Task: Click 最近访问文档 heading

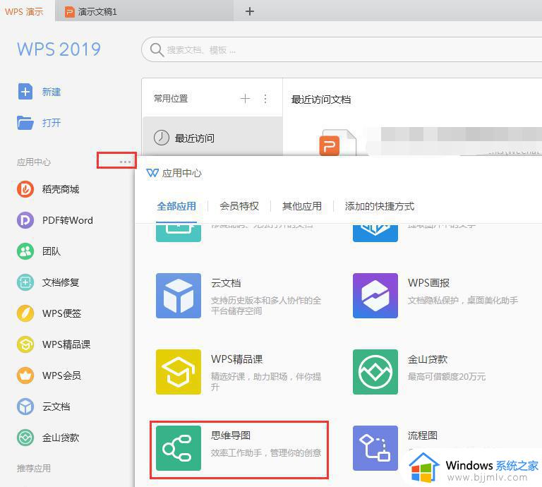Action: point(321,100)
